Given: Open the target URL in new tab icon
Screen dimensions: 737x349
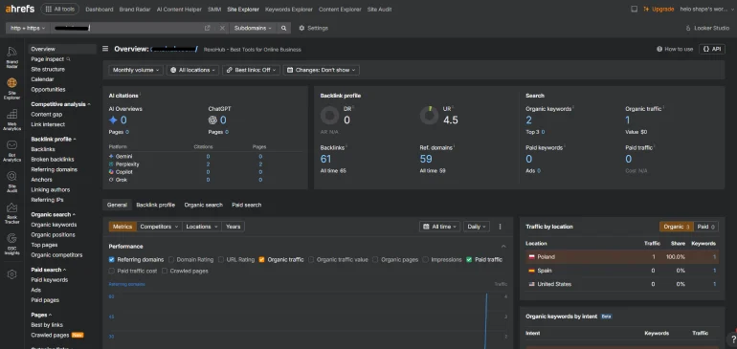Looking at the screenshot, I should click(x=208, y=28).
